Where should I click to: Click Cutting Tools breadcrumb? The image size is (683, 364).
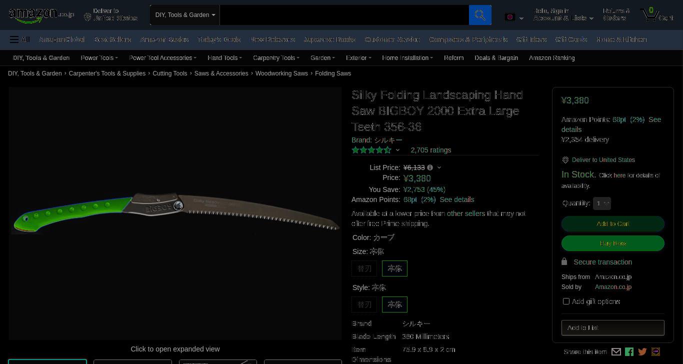pyautogui.click(x=169, y=73)
